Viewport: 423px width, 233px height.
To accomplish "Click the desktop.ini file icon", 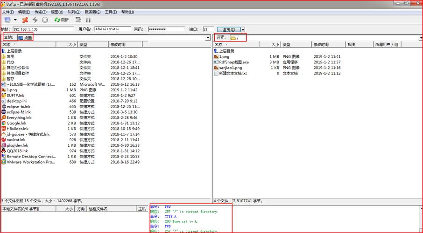I will tap(4, 101).
